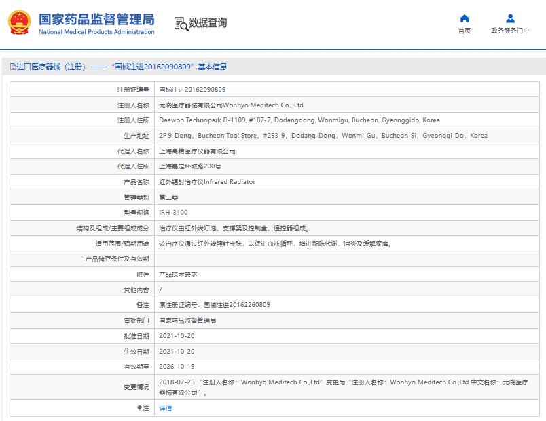Image resolution: width=546 pixels, height=421 pixels.
Task: Click management category value 第二类
Action: pyautogui.click(x=168, y=198)
